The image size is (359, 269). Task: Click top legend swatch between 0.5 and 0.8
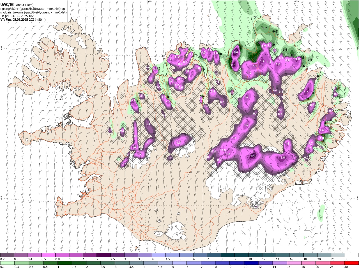[x=48, y=255]
